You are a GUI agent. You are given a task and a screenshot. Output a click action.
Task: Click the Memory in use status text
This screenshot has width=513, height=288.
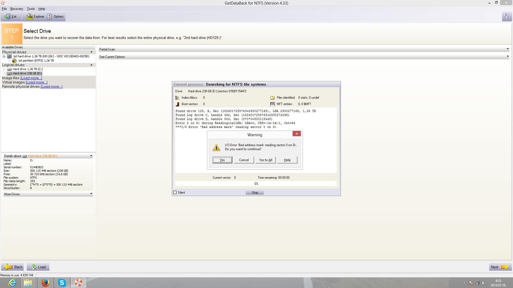17,275
